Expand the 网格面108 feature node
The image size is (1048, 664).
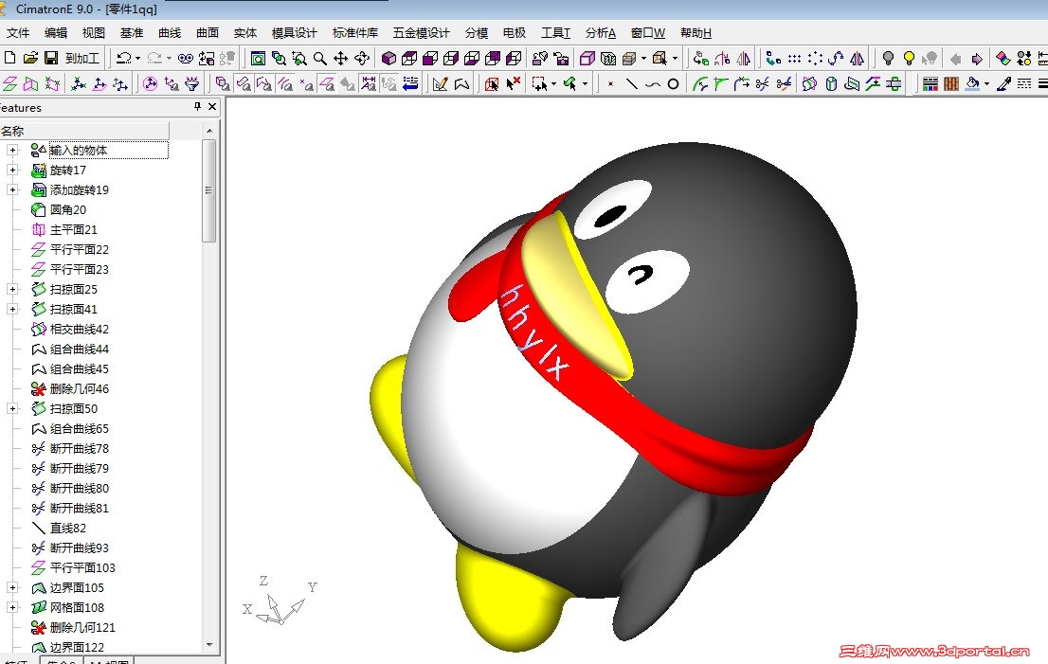12,607
